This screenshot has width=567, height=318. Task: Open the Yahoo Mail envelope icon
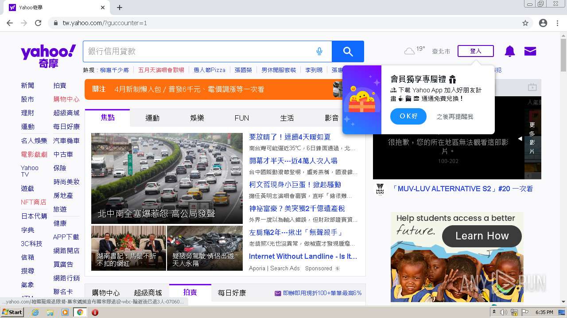point(530,51)
